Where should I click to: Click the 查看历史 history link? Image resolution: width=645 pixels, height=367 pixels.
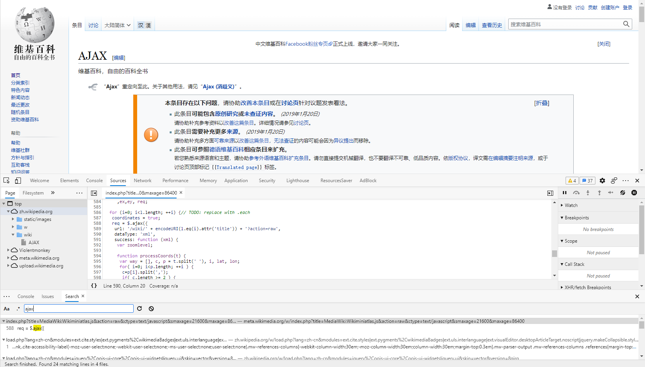(492, 25)
